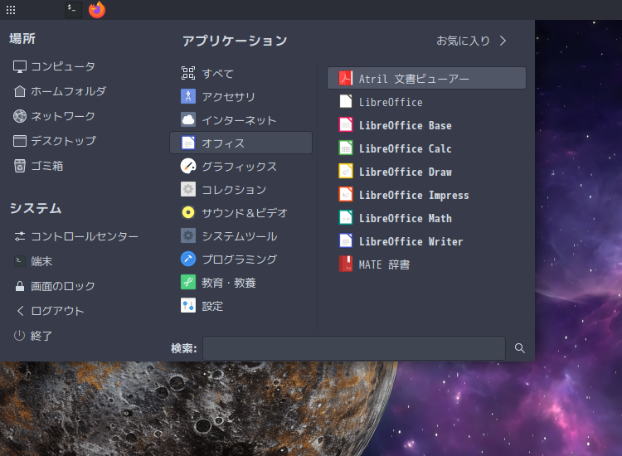622x456 pixels.
Task: Select the グラフィックス category label
Action: pos(239,167)
